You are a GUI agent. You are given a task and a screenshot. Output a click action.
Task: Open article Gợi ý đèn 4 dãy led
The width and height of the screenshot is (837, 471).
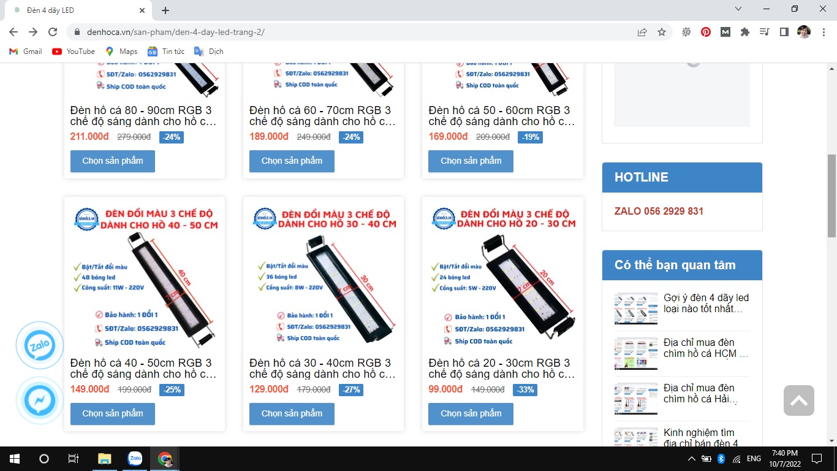pos(706,303)
